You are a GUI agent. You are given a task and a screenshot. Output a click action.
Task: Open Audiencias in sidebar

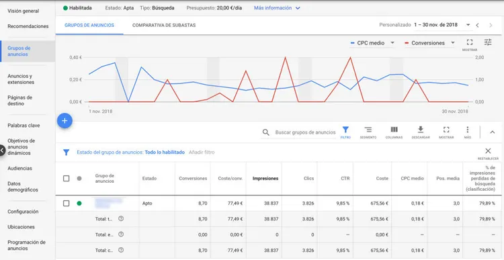tap(20, 169)
